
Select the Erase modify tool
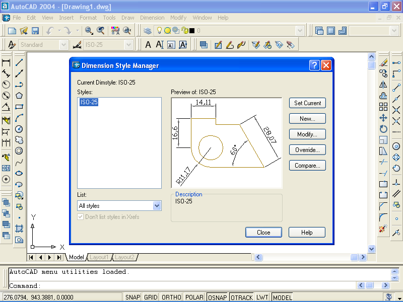point(383,62)
